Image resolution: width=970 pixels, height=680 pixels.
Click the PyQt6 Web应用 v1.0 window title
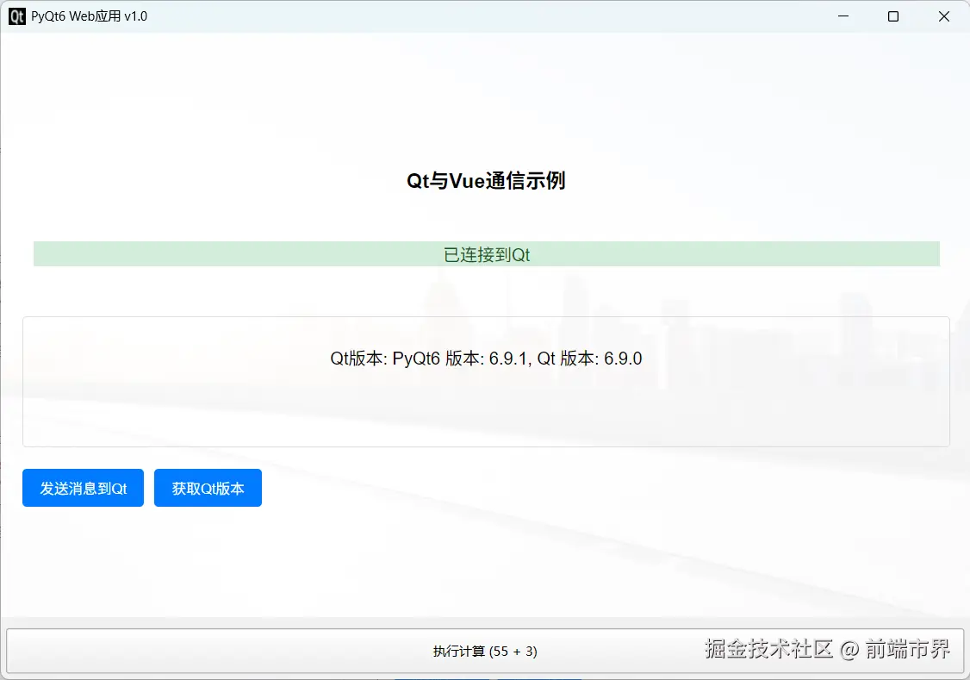pyautogui.click(x=89, y=16)
